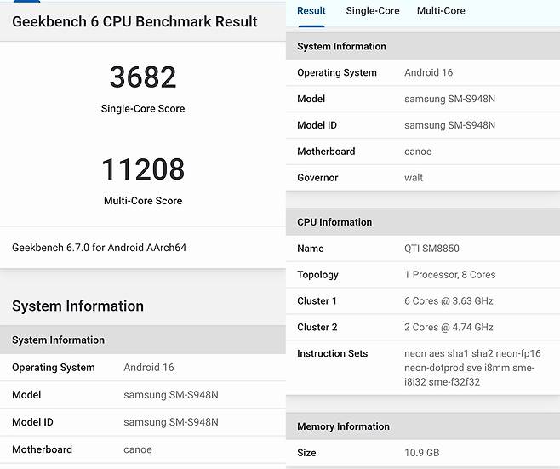Click Topology value 1 Processor, 8 Cores
Screen dimensions: 560x469
[x=450, y=275]
